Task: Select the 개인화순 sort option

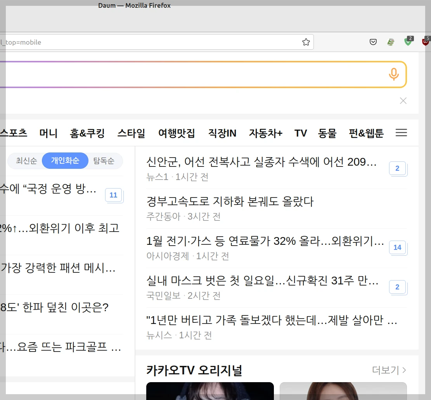Action: (x=65, y=161)
